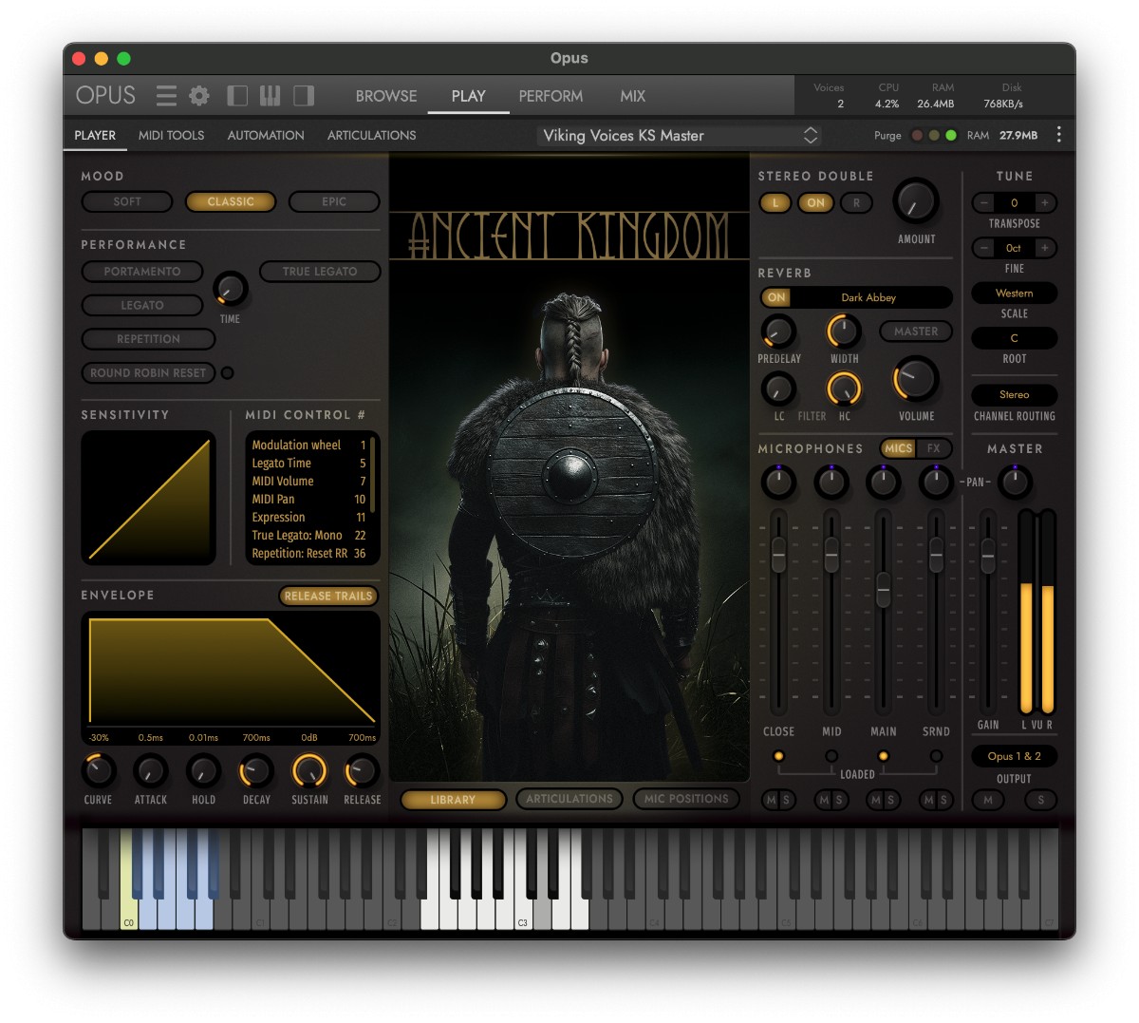Viewport: 1139px width, 1023px height.
Task: Click the Round Robin Reset button
Action: [148, 373]
